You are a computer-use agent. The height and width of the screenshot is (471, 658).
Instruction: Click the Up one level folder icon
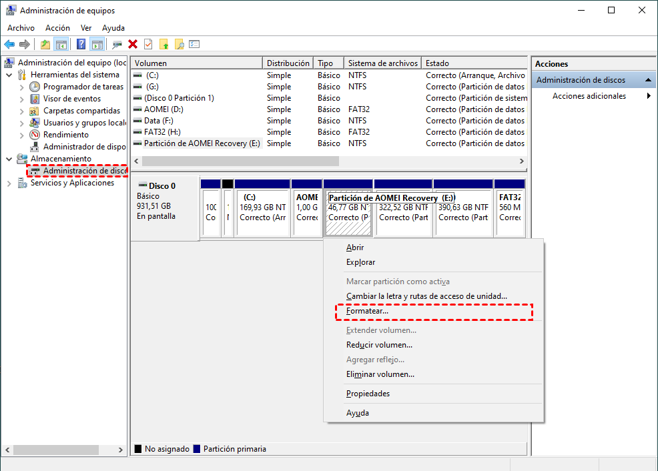pos(45,44)
